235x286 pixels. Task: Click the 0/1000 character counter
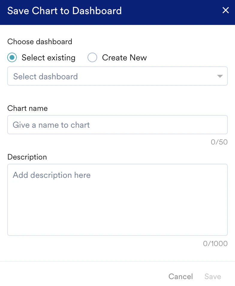[215, 244]
